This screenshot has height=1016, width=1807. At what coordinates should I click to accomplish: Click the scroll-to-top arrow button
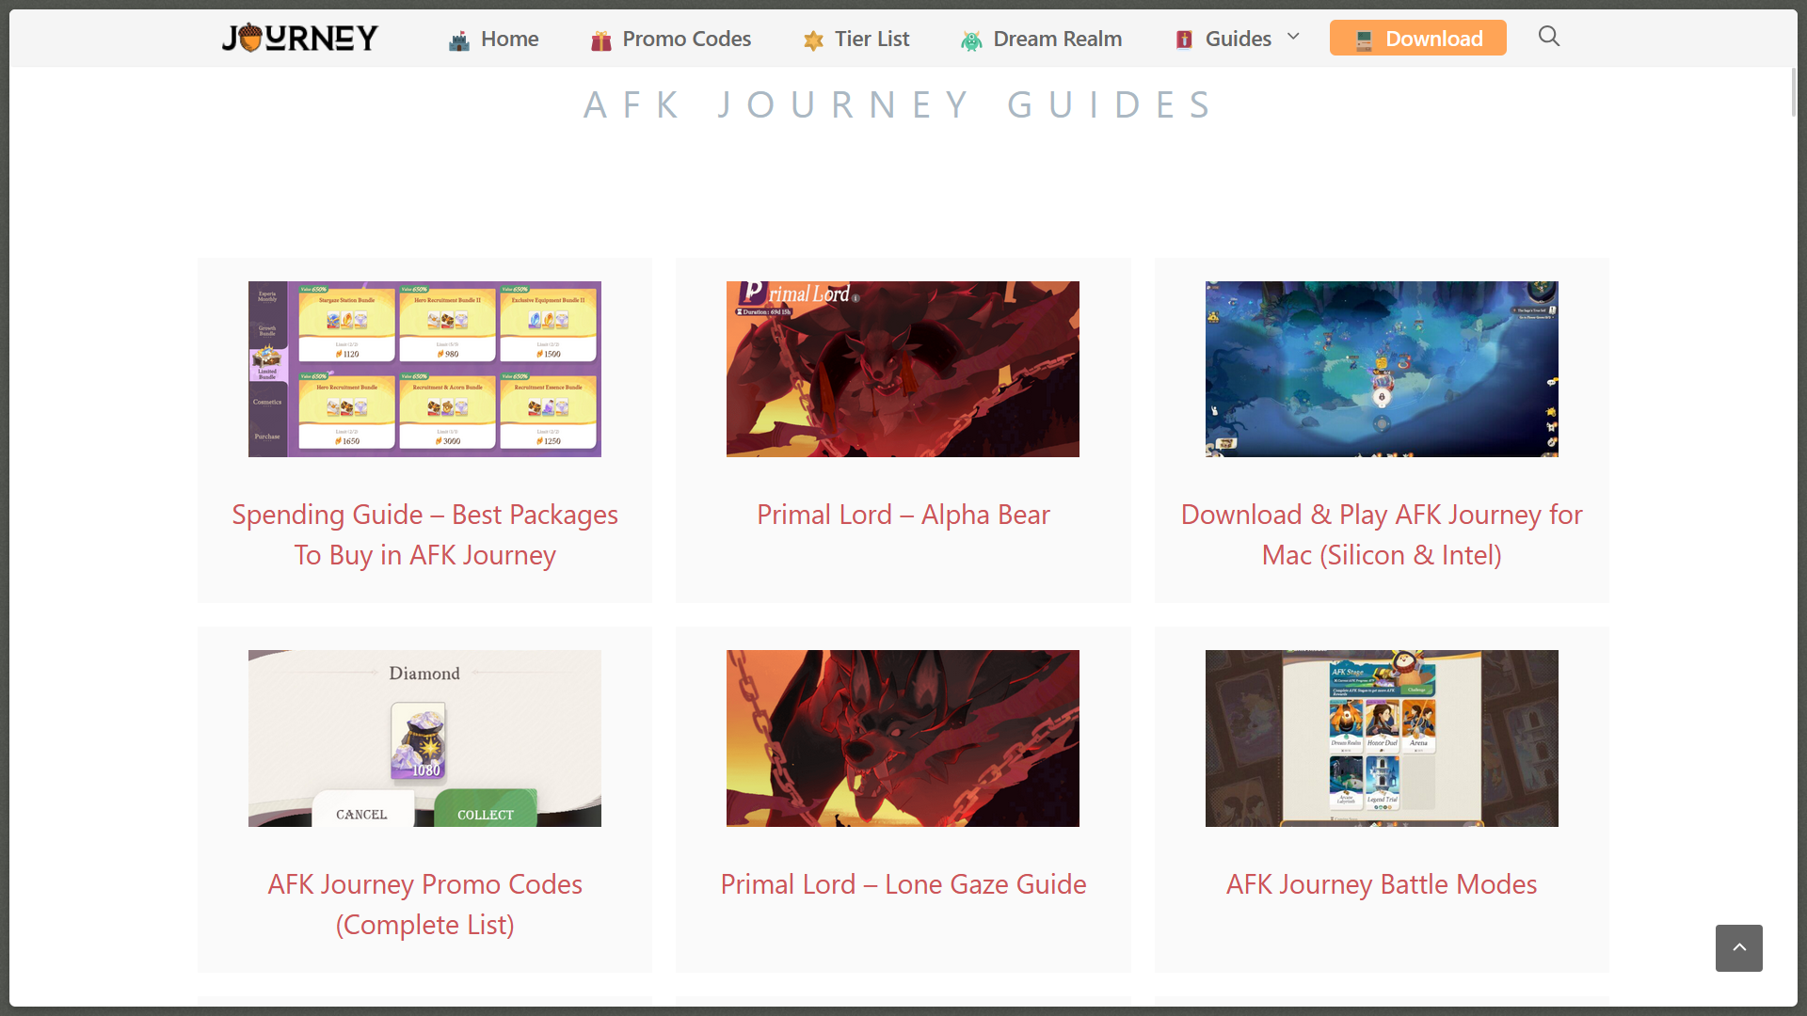click(x=1739, y=948)
